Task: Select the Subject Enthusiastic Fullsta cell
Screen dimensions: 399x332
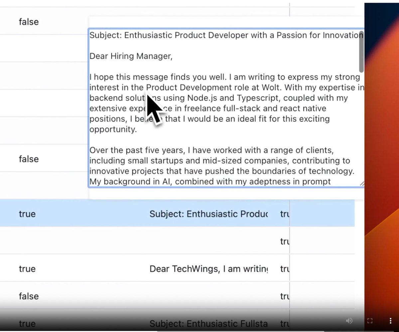Action: pyautogui.click(x=208, y=323)
